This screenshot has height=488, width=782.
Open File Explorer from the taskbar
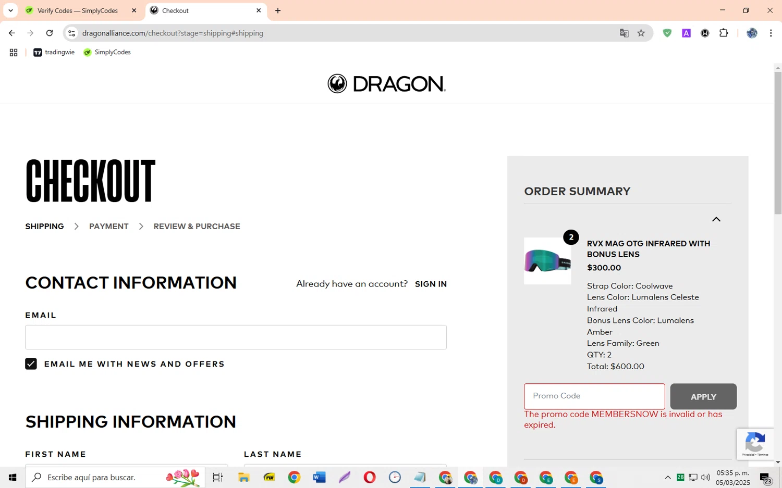[243, 477]
